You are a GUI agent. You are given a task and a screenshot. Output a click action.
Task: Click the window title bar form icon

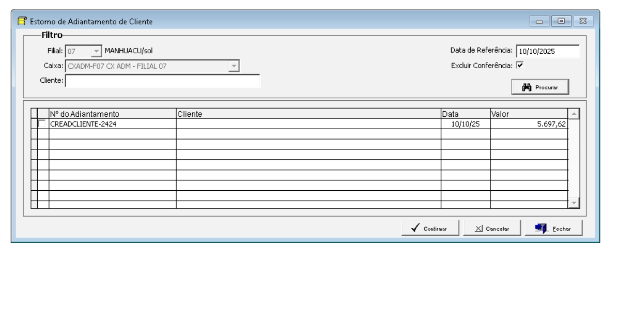(22, 22)
